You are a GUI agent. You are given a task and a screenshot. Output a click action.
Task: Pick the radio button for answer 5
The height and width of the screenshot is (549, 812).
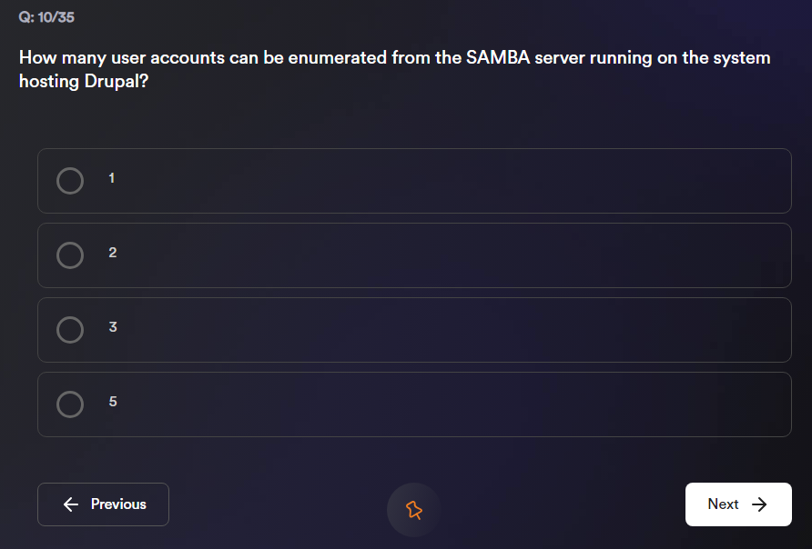click(70, 404)
